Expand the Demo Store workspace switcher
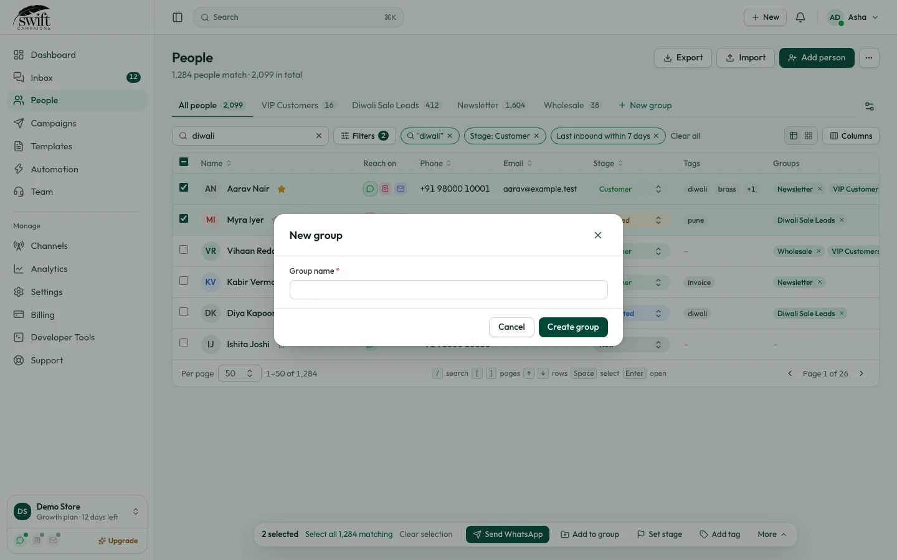 click(x=77, y=511)
